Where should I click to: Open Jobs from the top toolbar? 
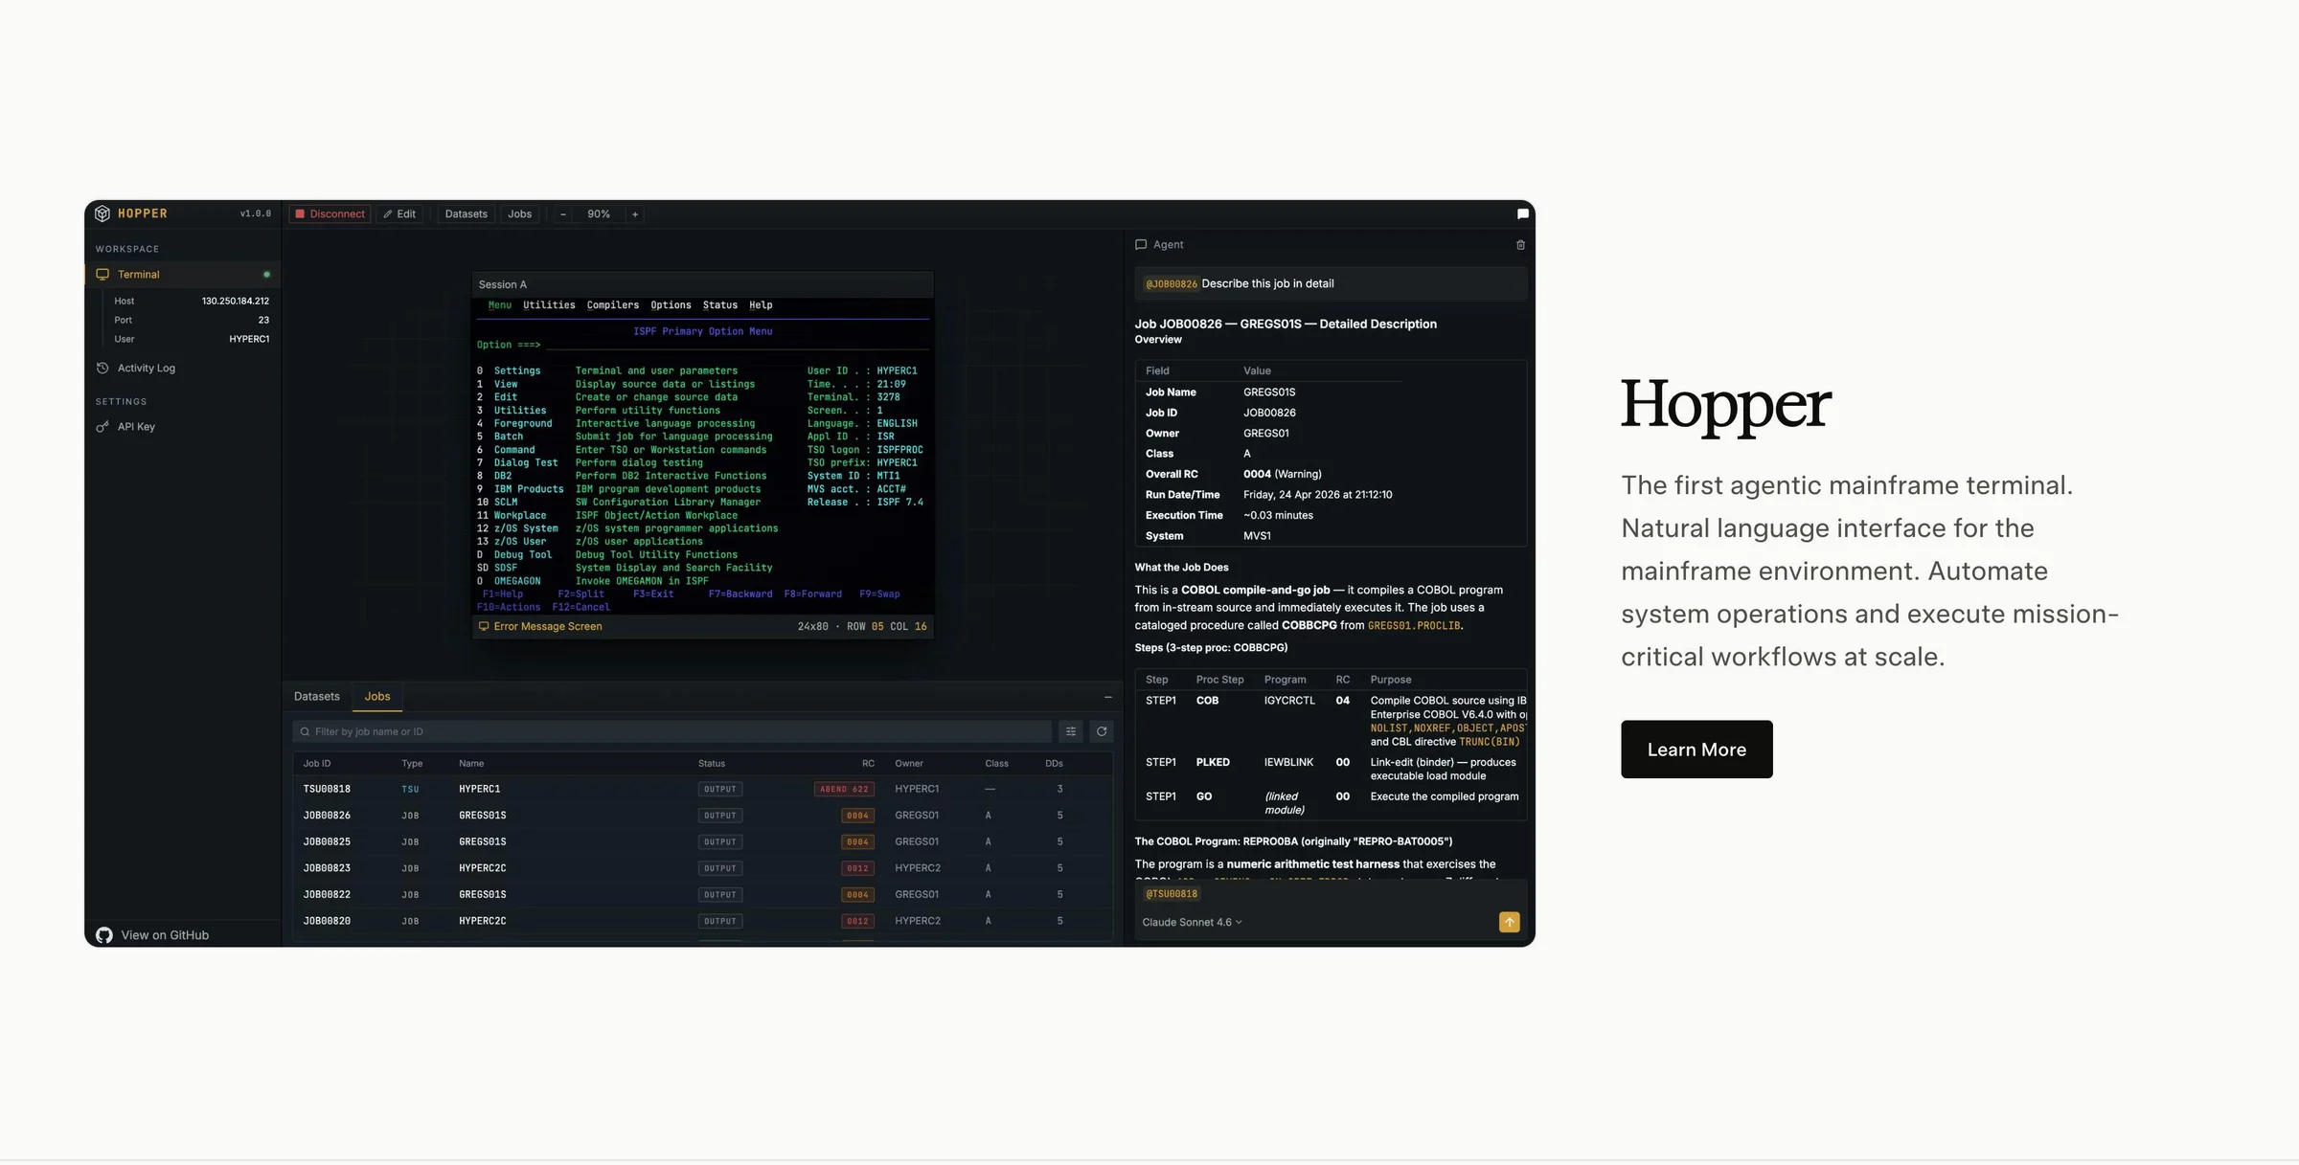tap(519, 214)
